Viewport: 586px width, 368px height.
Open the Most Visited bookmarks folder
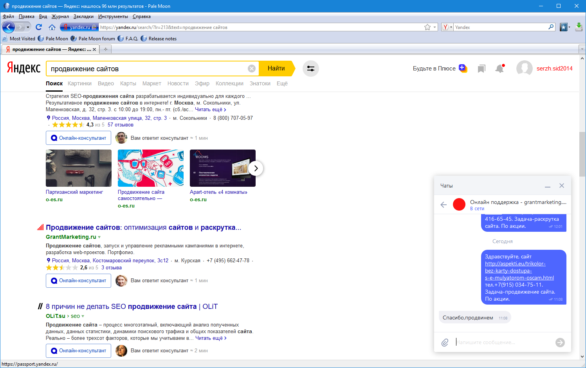click(x=19, y=39)
